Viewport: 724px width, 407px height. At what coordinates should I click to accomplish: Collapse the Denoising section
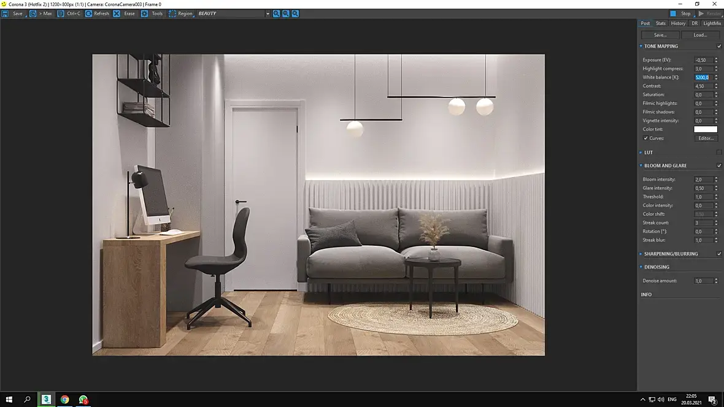641,267
